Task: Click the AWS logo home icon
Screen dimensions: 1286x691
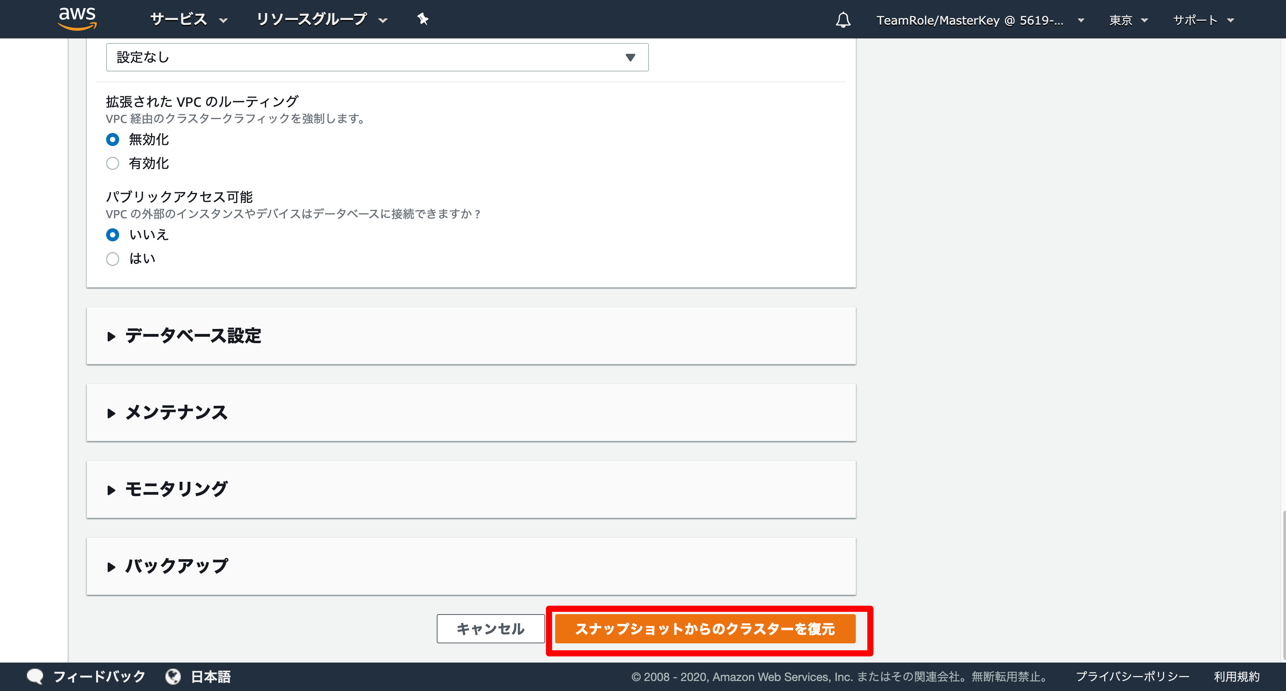Action: click(x=77, y=19)
